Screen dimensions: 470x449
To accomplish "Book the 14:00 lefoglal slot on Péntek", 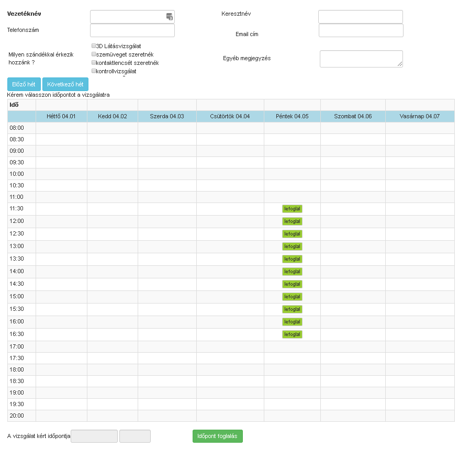I will pyautogui.click(x=292, y=272).
